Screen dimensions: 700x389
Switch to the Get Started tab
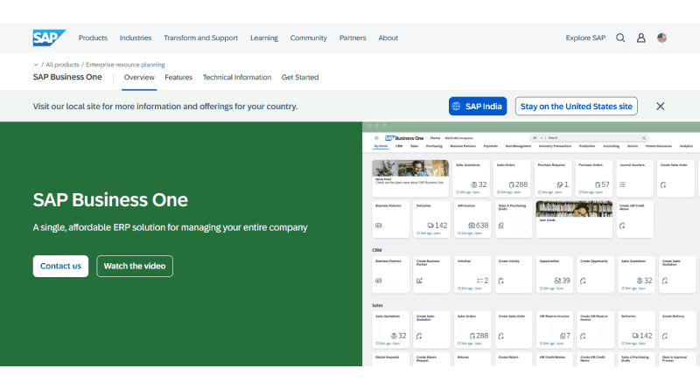(x=300, y=77)
